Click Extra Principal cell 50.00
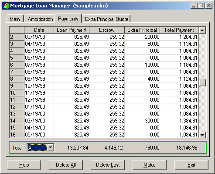 [x=142, y=44]
